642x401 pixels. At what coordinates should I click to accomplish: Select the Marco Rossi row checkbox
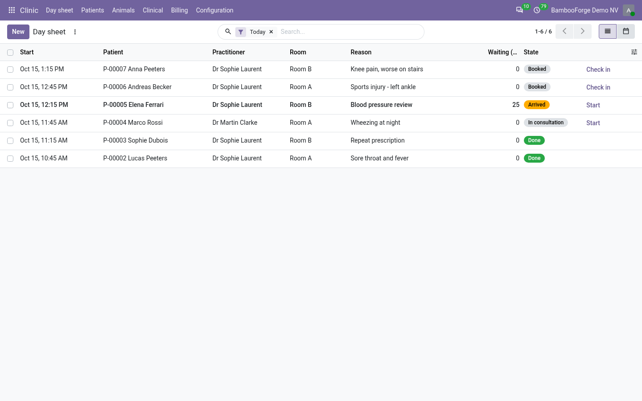click(10, 123)
